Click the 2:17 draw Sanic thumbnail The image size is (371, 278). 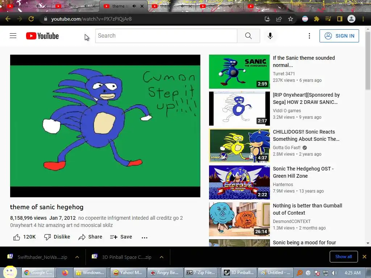coord(239,109)
